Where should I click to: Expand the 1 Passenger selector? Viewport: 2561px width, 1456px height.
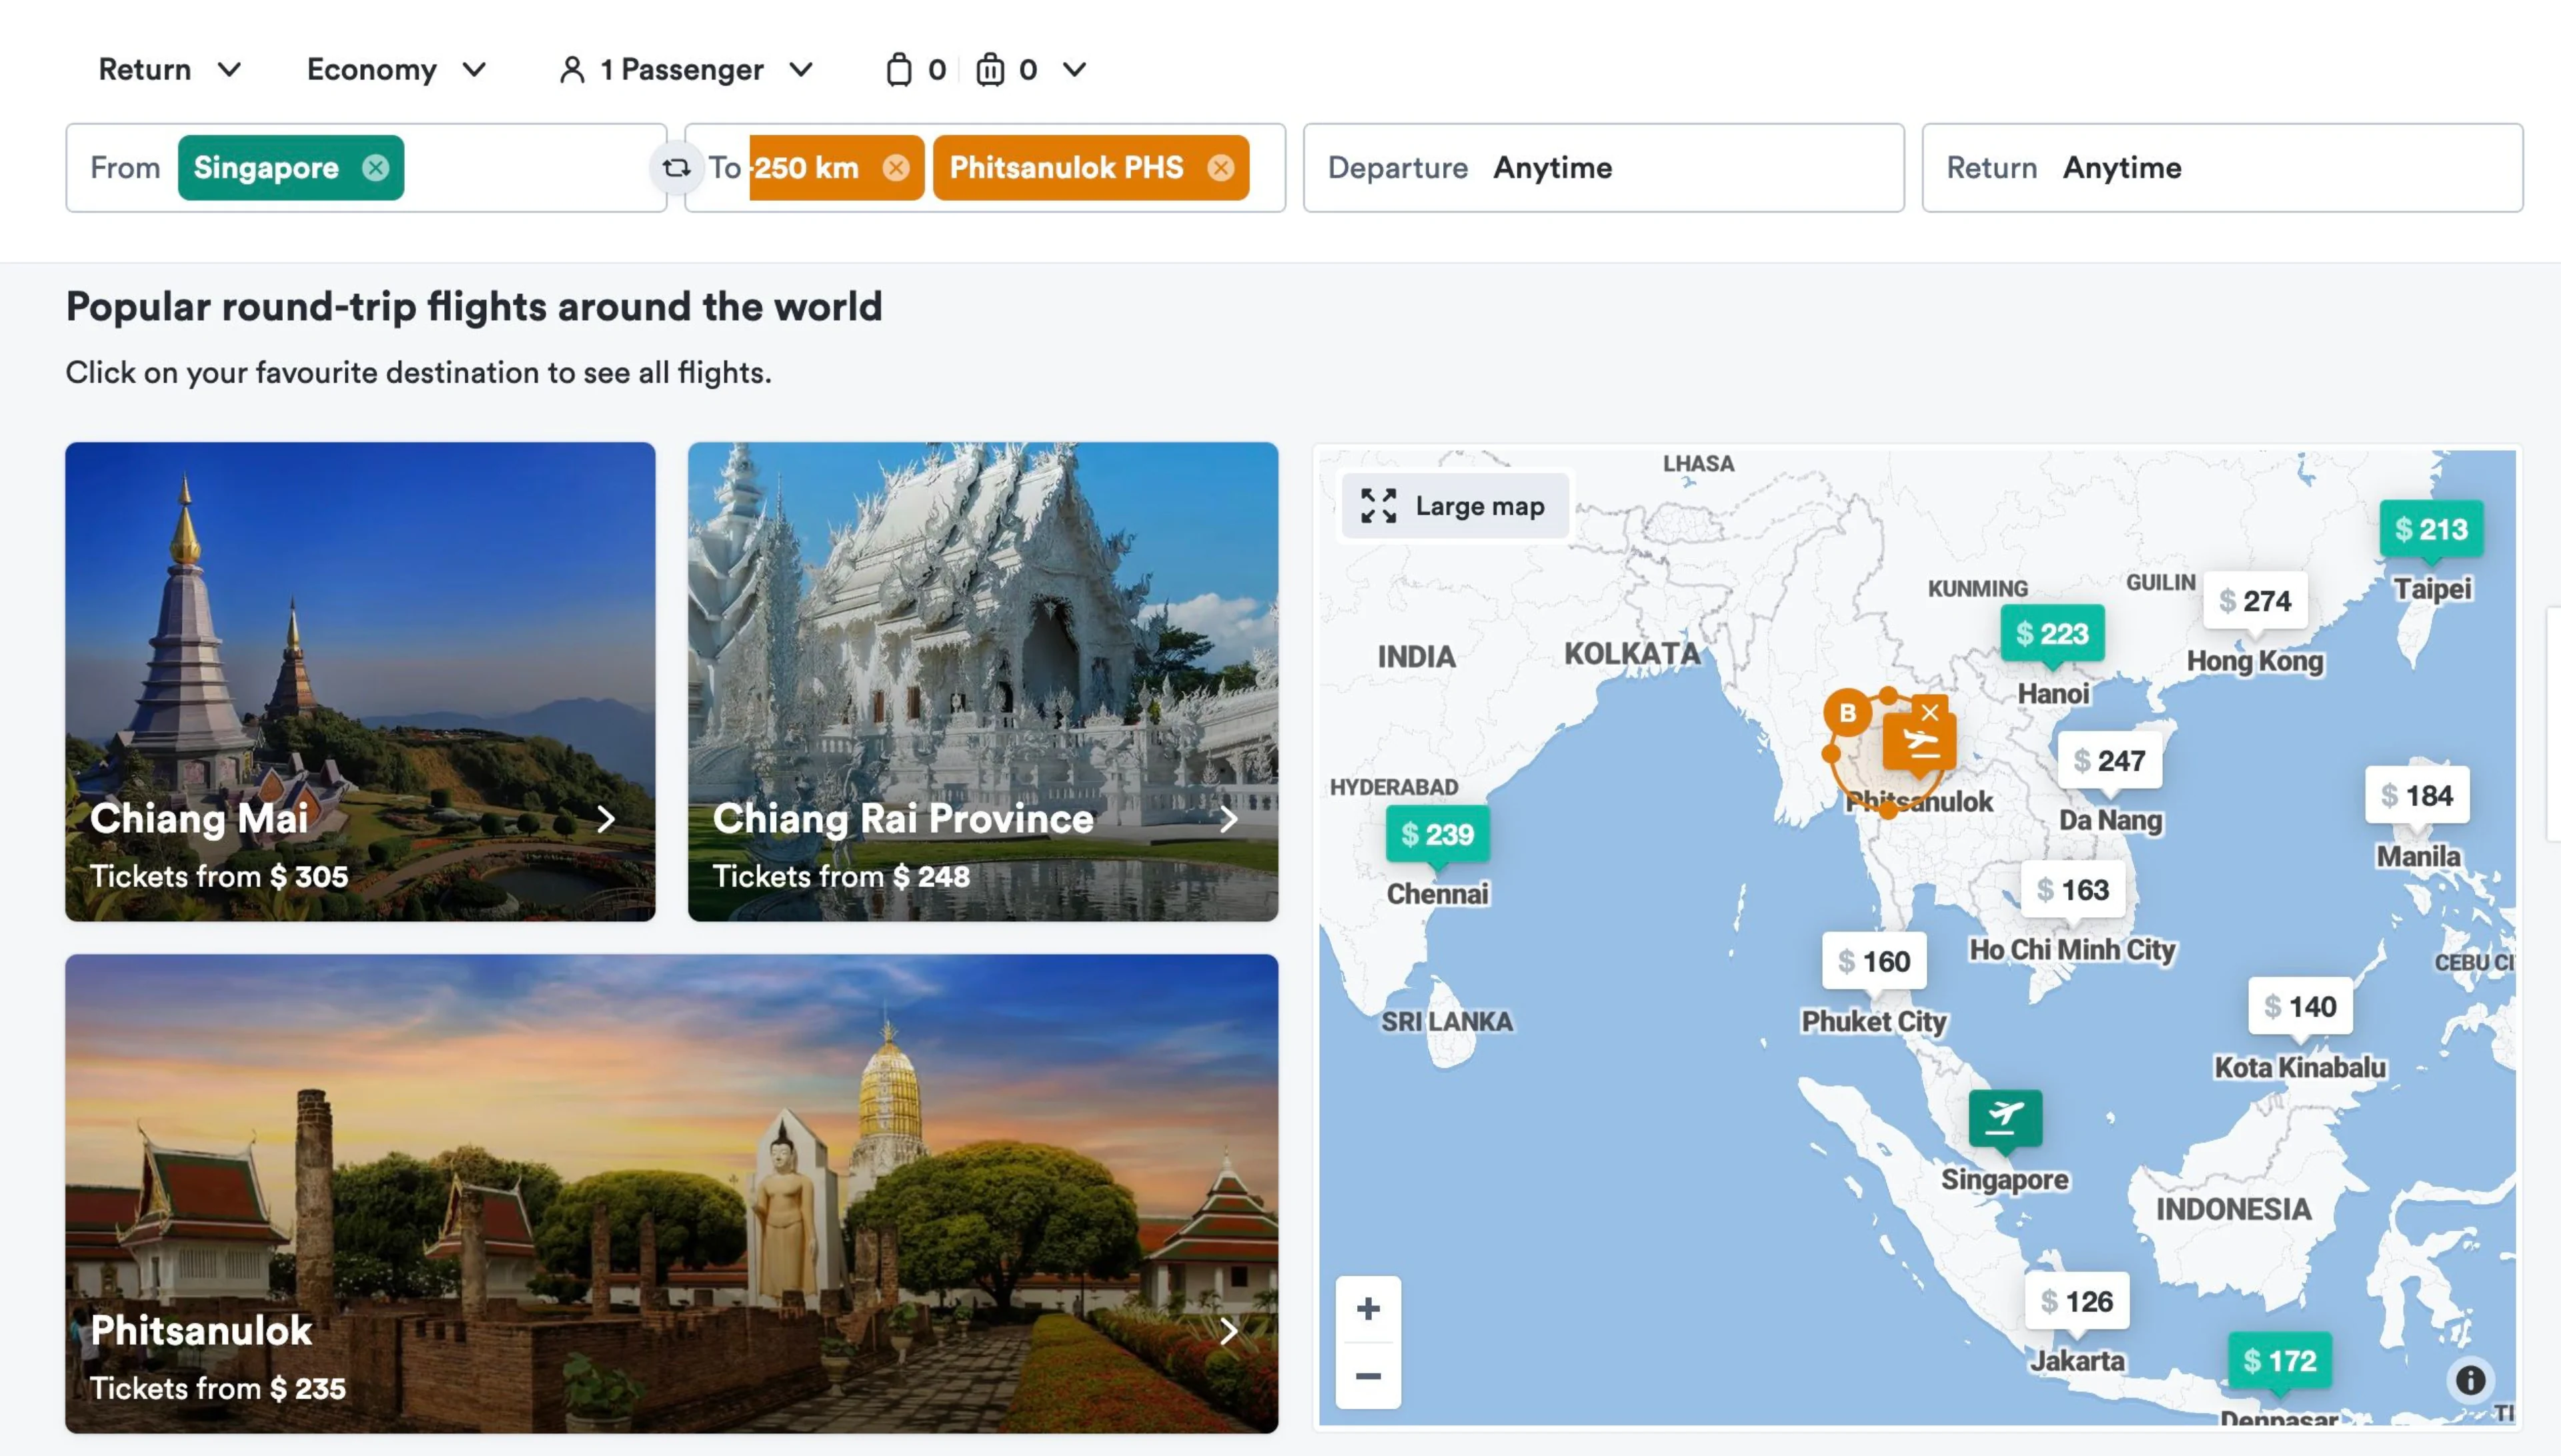[x=686, y=69]
